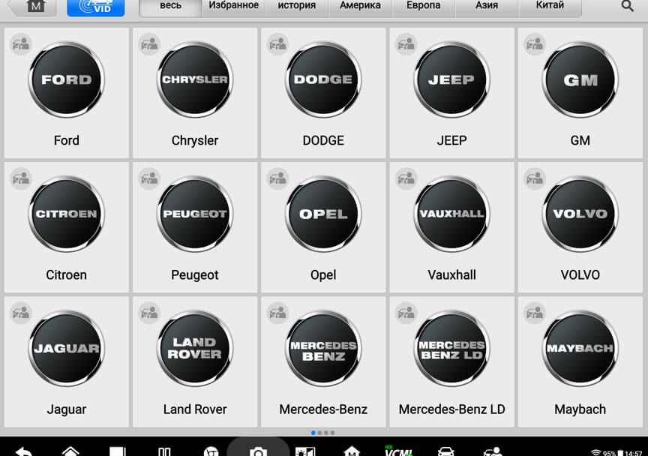648x456 pixels.
Task: Filter brands by Америка tab
Action: 360,7
